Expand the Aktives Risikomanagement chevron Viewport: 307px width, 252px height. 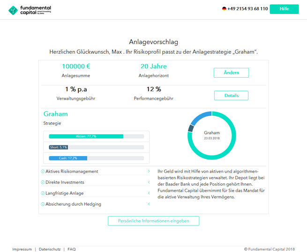click(149, 171)
